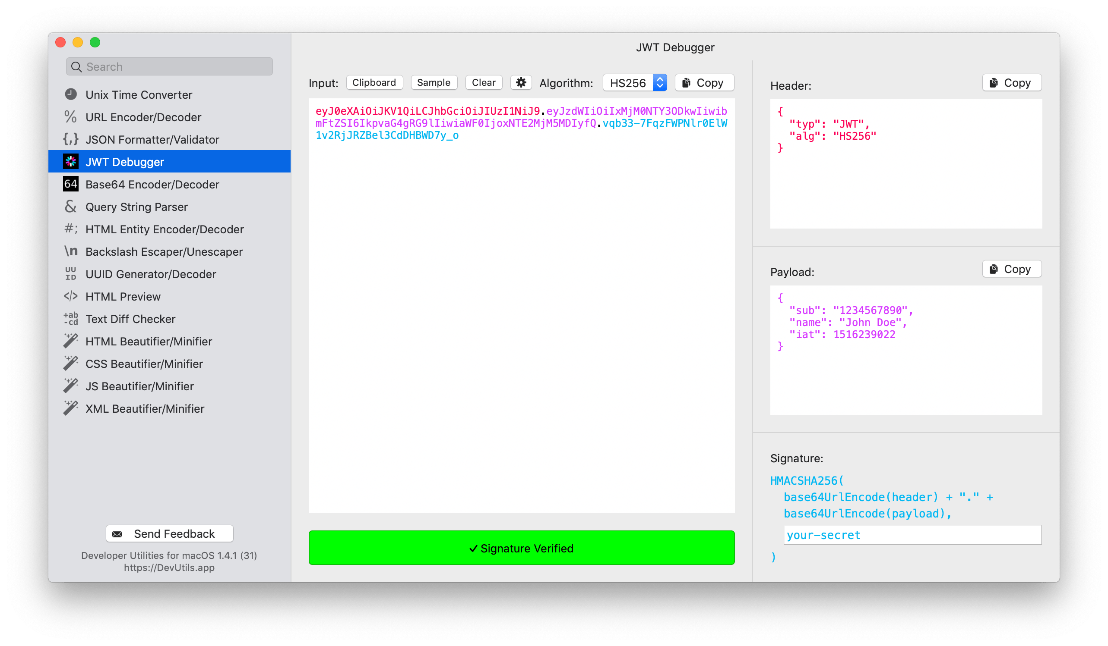This screenshot has height=646, width=1108.
Task: Open the HTML Preview code icon
Action: point(71,296)
